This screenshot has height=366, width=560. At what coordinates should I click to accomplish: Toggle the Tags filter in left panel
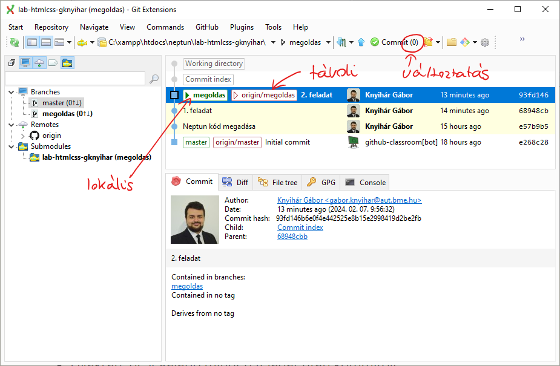coord(53,63)
